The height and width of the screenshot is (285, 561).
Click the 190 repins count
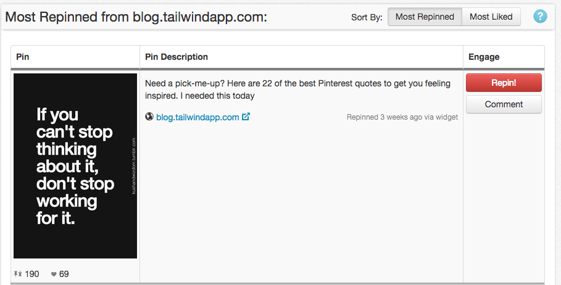[32, 274]
